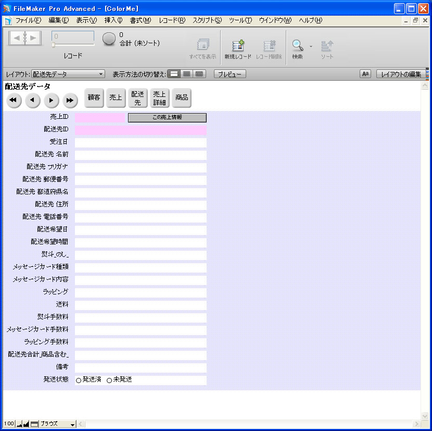Go to first record arrow button
This screenshot has height=431, width=432.
coord(14,100)
